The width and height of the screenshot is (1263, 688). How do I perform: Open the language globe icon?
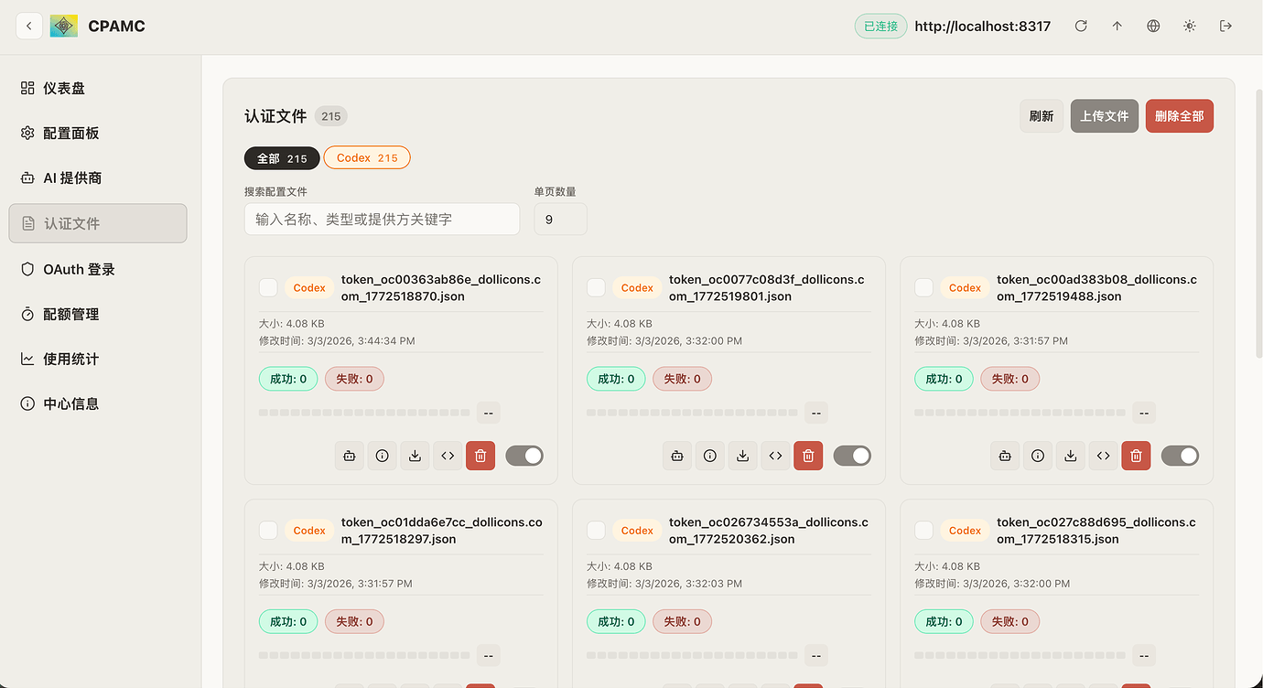pyautogui.click(x=1153, y=26)
